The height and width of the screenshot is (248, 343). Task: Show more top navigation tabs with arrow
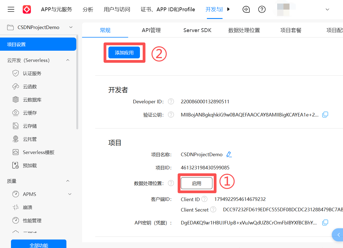coord(228,10)
